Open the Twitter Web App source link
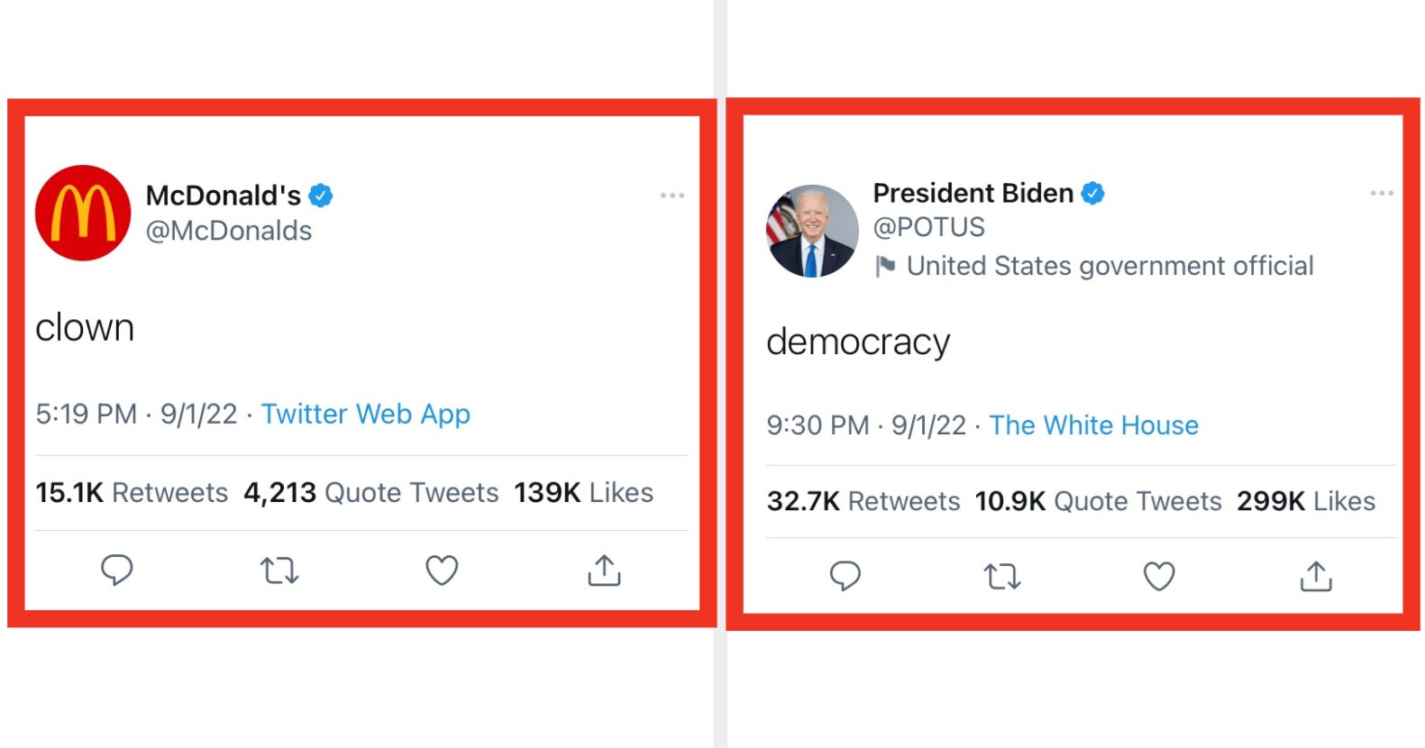The width and height of the screenshot is (1425, 748). pyautogui.click(x=365, y=414)
